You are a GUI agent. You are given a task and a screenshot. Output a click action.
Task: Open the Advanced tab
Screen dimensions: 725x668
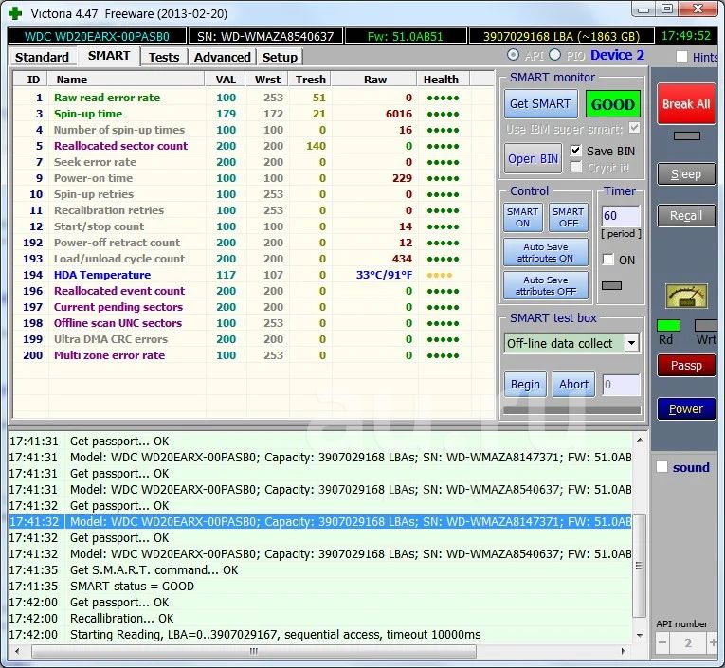pos(223,57)
